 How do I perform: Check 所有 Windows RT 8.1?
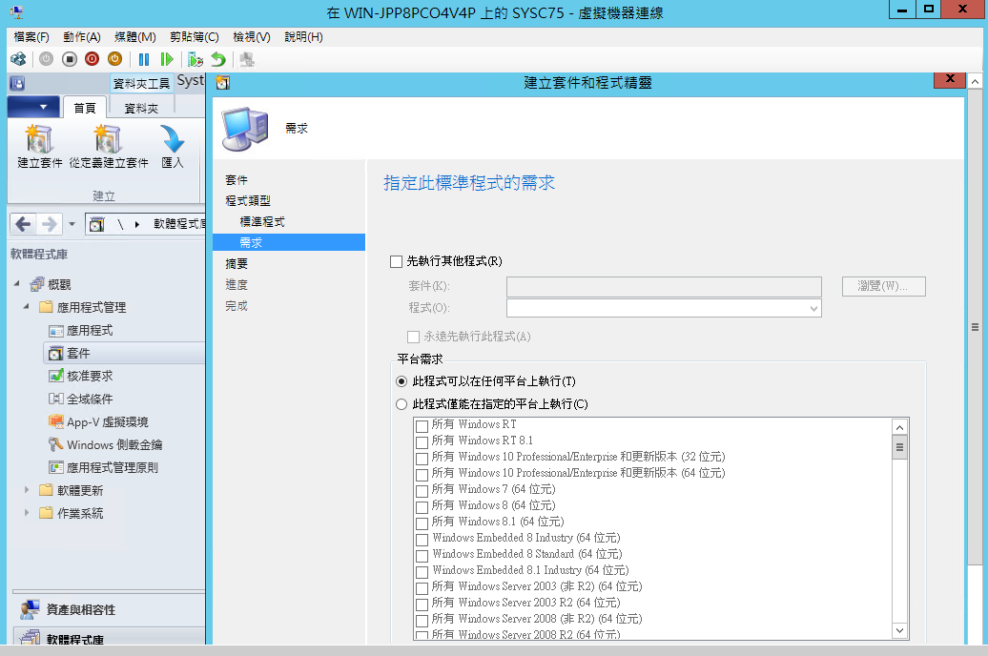pos(422,441)
